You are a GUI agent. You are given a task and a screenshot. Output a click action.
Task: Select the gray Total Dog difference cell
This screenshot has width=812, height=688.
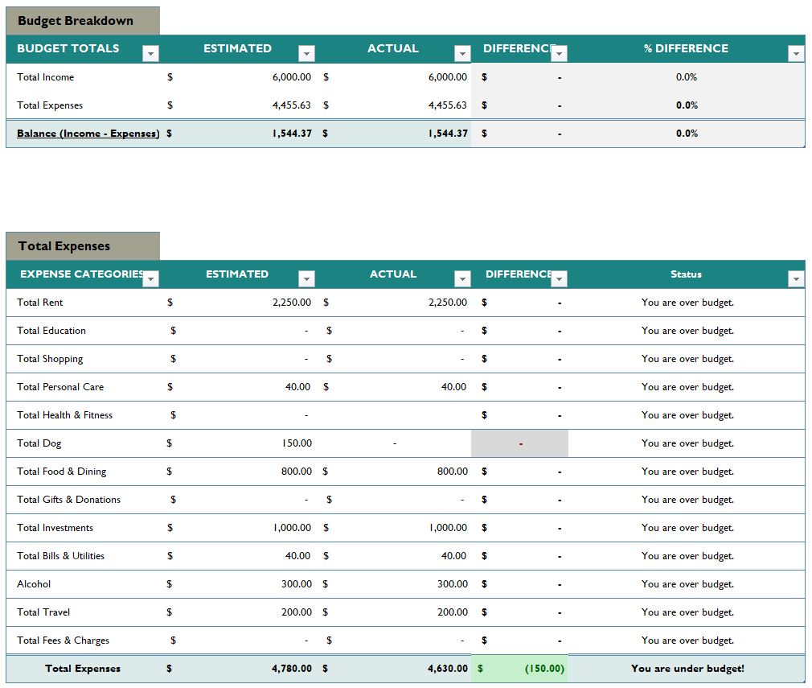pos(519,443)
